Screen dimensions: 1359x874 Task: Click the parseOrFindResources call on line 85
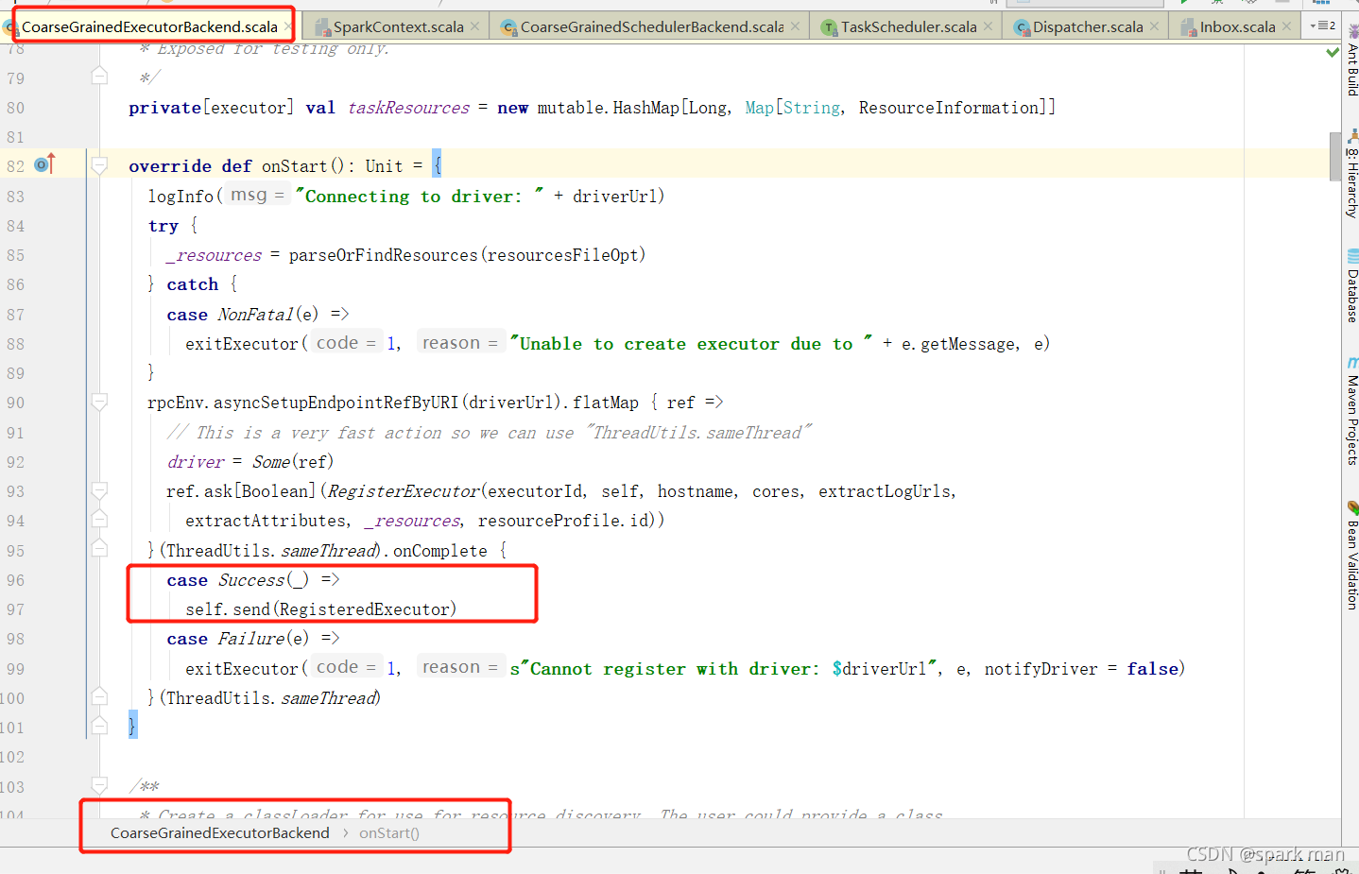[384, 255]
